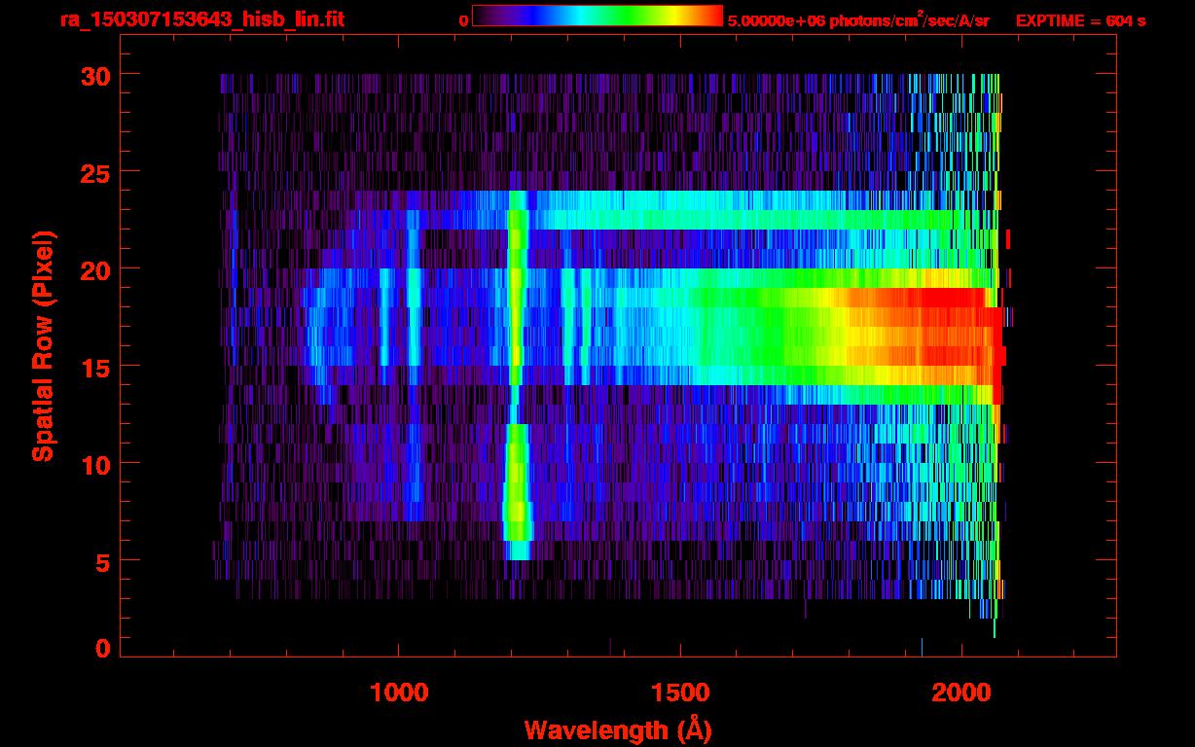Click x-axis tick label 2000
Screen dimensions: 1195x747
click(961, 694)
